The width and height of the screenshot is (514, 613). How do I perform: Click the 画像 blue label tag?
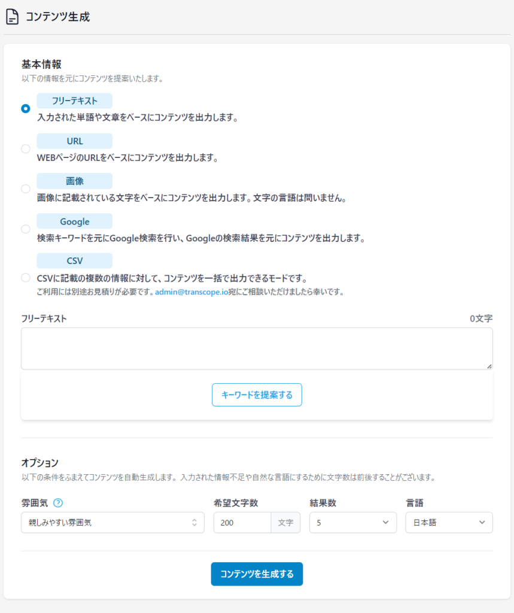tap(75, 181)
